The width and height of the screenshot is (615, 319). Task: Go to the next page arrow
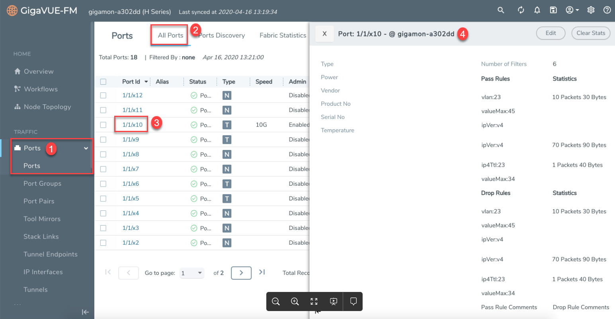pyautogui.click(x=241, y=273)
